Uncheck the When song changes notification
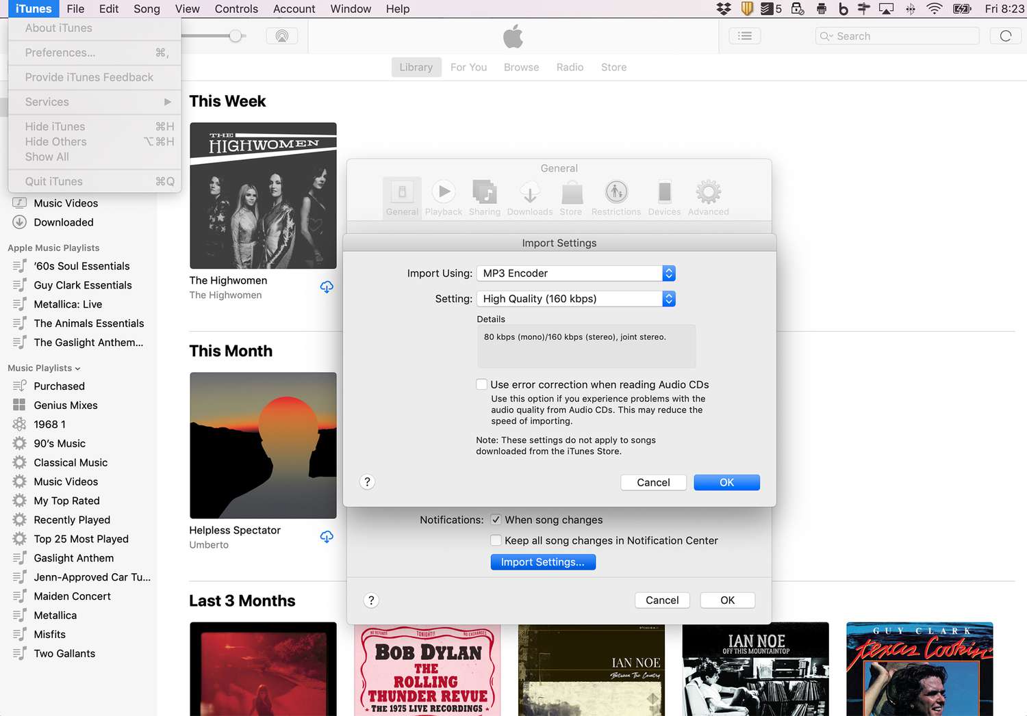This screenshot has height=716, width=1027. click(496, 520)
